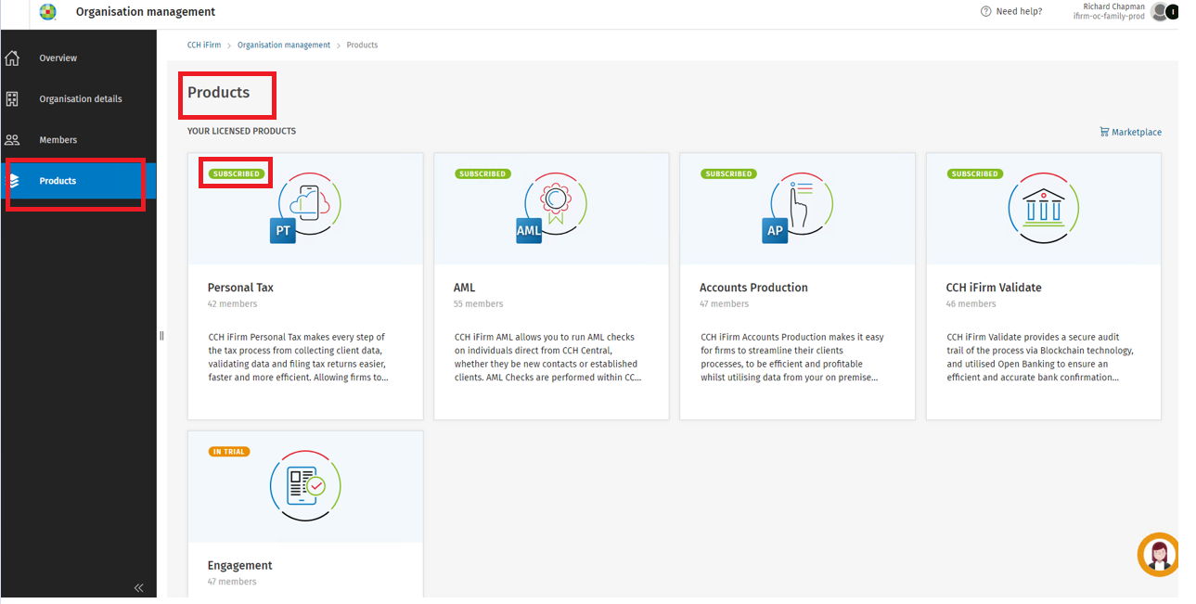Go to Overview in the sidebar
Screen dimensions: 1196x604
tap(58, 58)
